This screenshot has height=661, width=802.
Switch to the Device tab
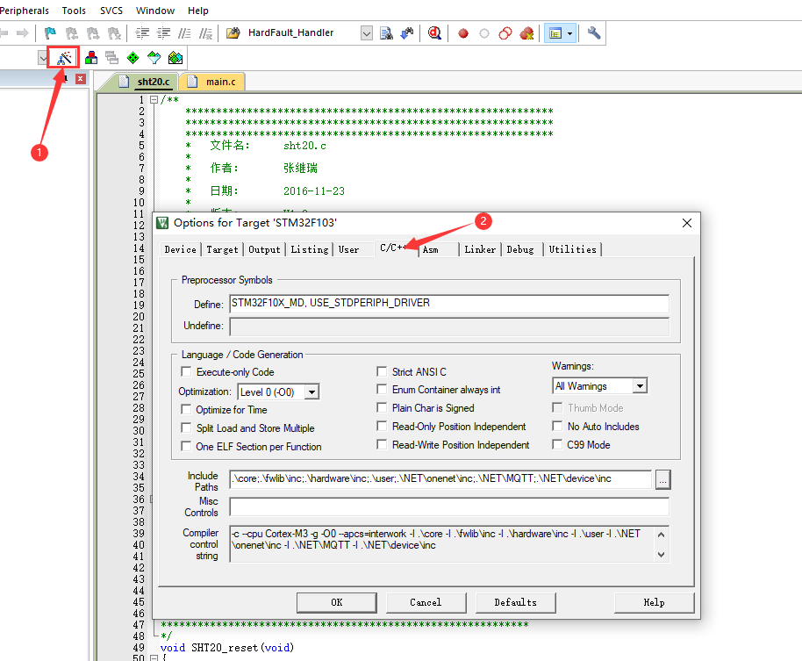point(180,249)
